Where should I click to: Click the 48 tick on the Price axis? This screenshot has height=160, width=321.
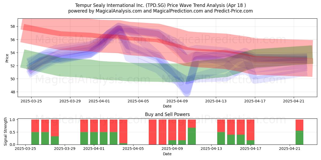tap(13, 92)
